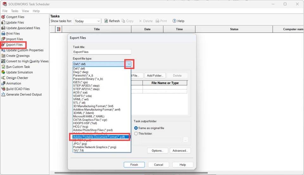This screenshot has width=304, height=175.
Task: Click the Refresh toolbar icon
Action: pyautogui.click(x=106, y=21)
